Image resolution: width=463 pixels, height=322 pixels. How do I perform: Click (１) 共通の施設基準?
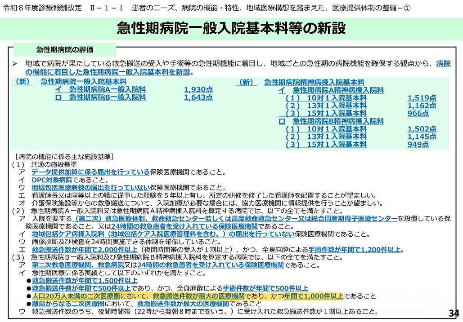[x=44, y=164]
